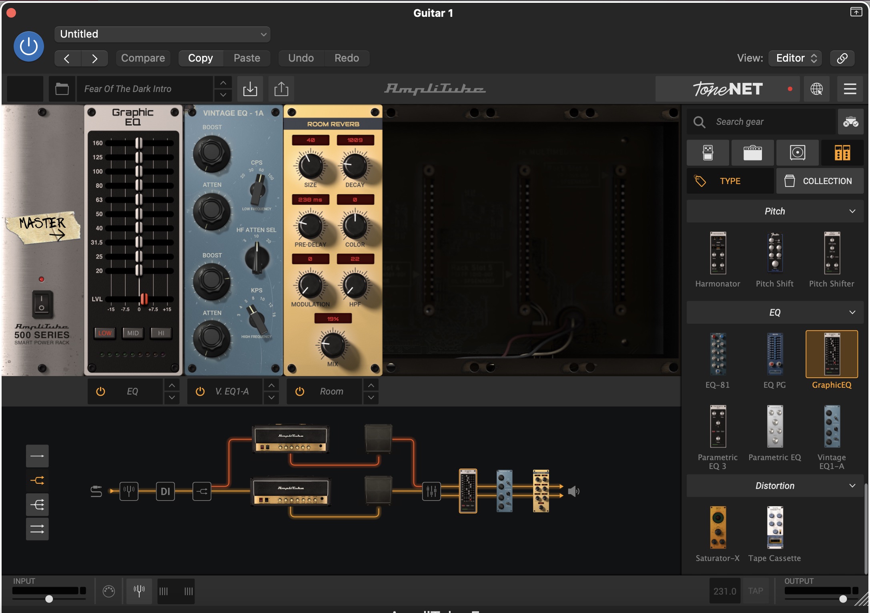The height and width of the screenshot is (613, 870).
Task: Open the custom shop cart icon
Action: pyautogui.click(x=850, y=122)
